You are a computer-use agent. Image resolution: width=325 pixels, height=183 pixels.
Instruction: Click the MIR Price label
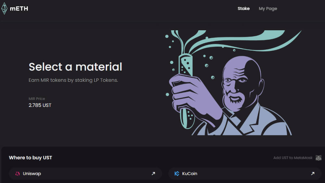point(37,99)
